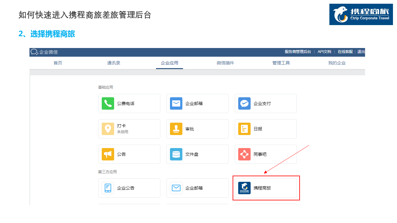Click the 公告 megaphone icon

[108, 154]
